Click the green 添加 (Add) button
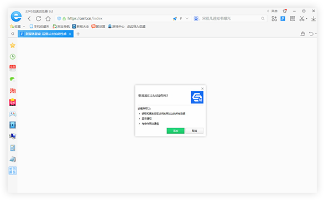324x200 pixels. coord(175,130)
